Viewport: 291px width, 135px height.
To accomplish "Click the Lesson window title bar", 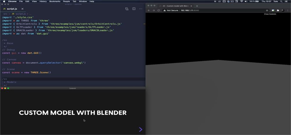I will click(73, 88).
